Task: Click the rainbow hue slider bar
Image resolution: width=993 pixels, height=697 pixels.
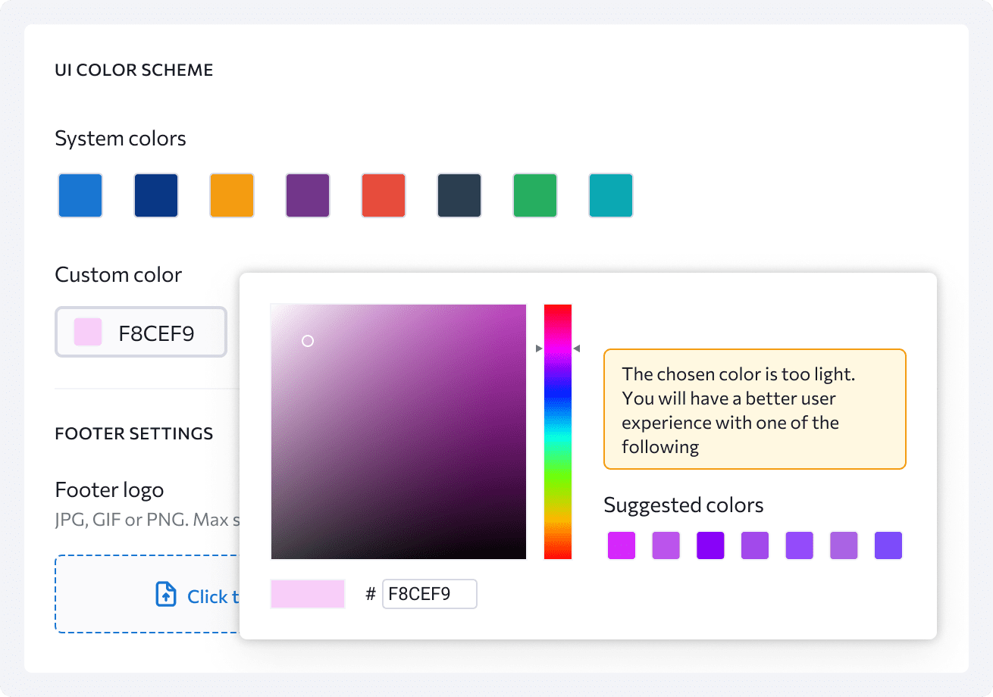Action: (558, 432)
